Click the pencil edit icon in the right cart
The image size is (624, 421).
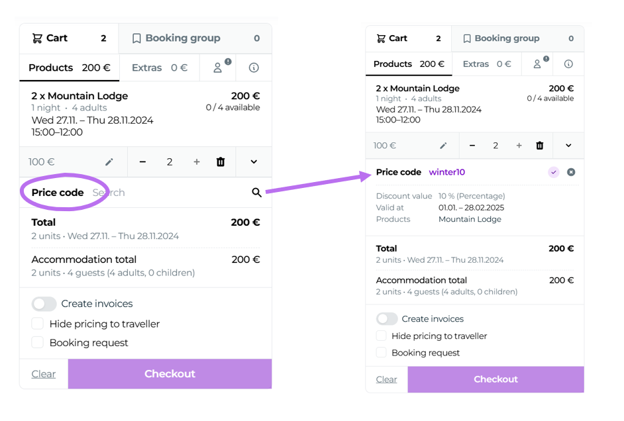coord(444,146)
